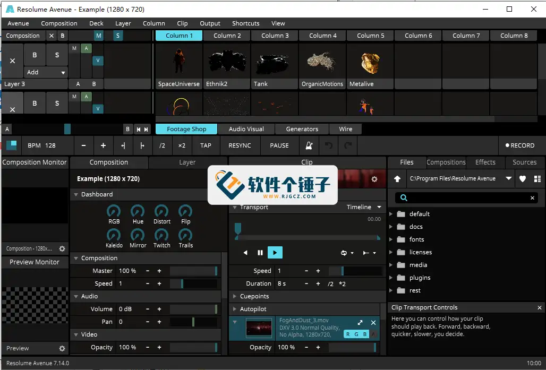Viewport: 546px width, 370px height.
Task: Click the undo arrow icon
Action: pos(328,145)
